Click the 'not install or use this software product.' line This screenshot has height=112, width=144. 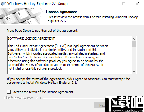pyautogui.click(x=35, y=68)
